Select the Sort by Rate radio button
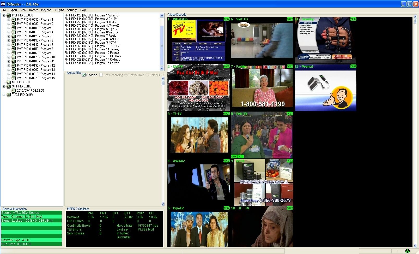The height and width of the screenshot is (254, 419). [x=126, y=75]
